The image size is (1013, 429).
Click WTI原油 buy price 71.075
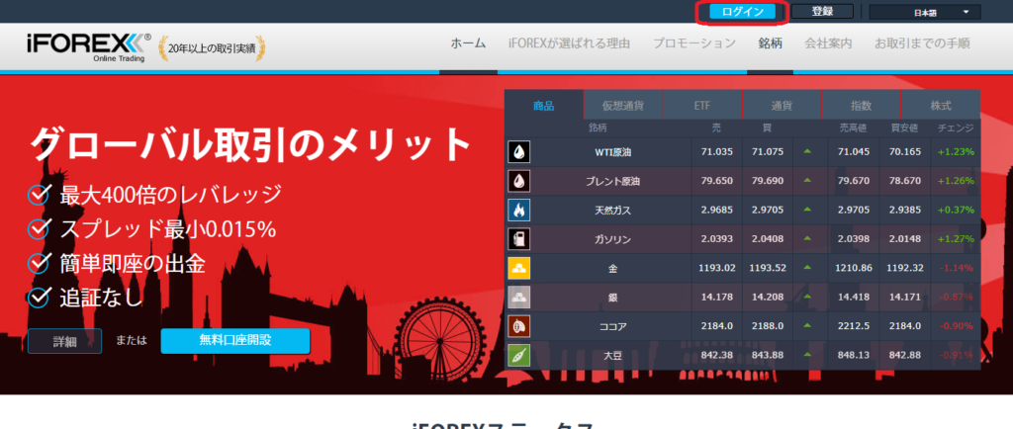[768, 151]
